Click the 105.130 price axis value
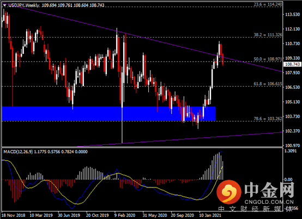The height and width of the screenshot is (219, 302). point(292,102)
